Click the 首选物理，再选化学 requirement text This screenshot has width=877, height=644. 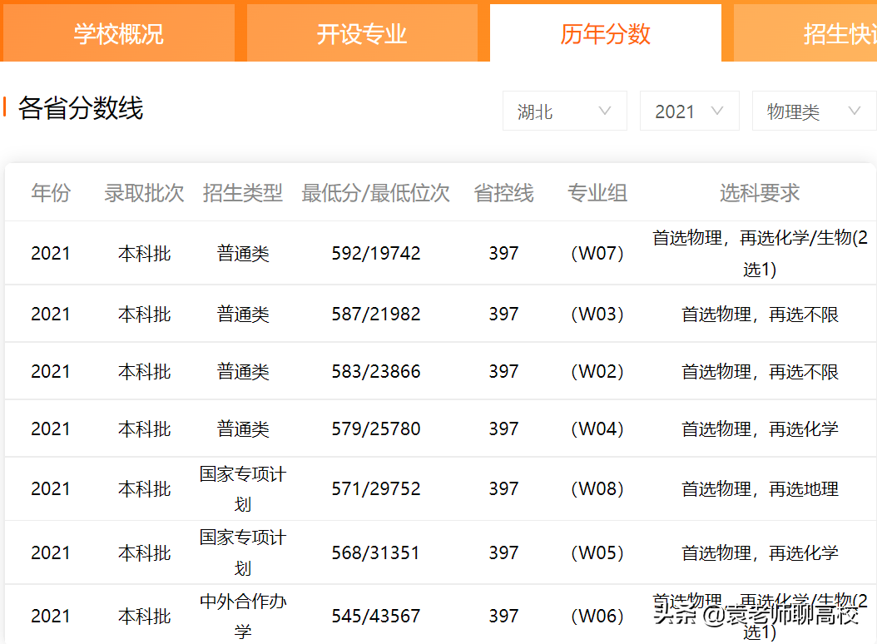(x=760, y=429)
